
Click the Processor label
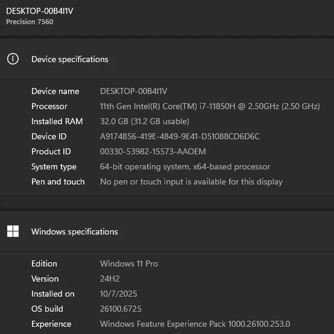tap(49, 106)
